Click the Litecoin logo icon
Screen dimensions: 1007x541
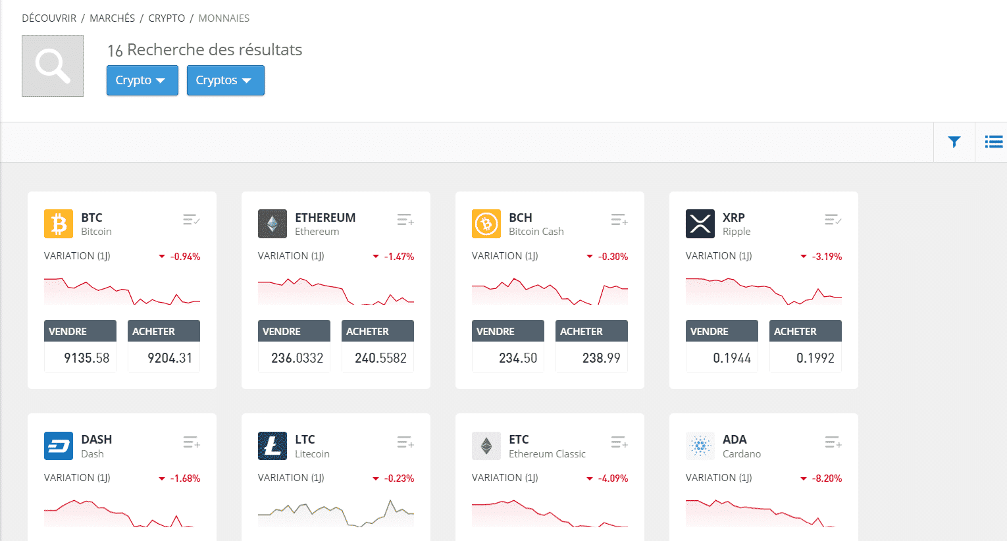272,446
